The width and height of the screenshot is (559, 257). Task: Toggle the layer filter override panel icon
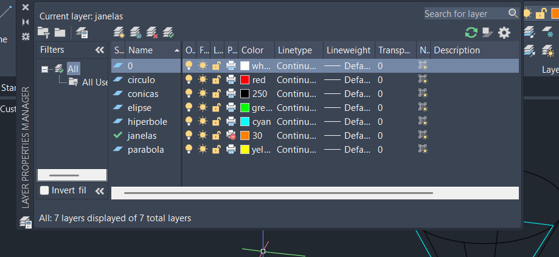click(x=487, y=33)
